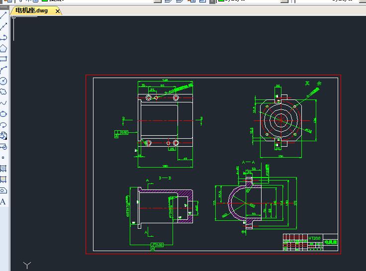Viewport: 366px width, 271px height.
Task: Click the B—B section view label
Action: [165, 178]
